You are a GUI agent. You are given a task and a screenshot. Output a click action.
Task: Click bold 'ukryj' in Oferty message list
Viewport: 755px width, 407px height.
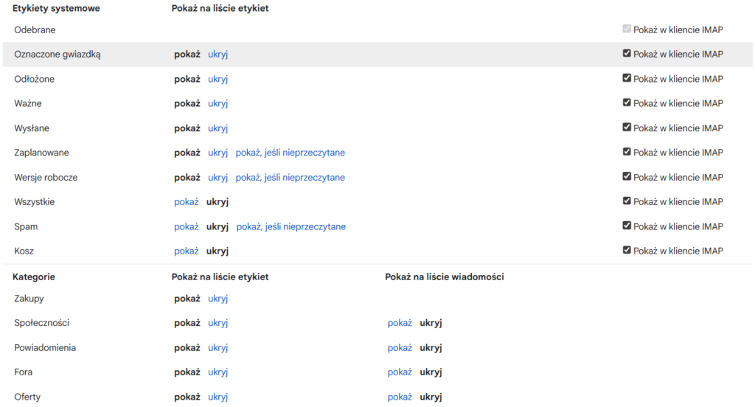tap(431, 397)
